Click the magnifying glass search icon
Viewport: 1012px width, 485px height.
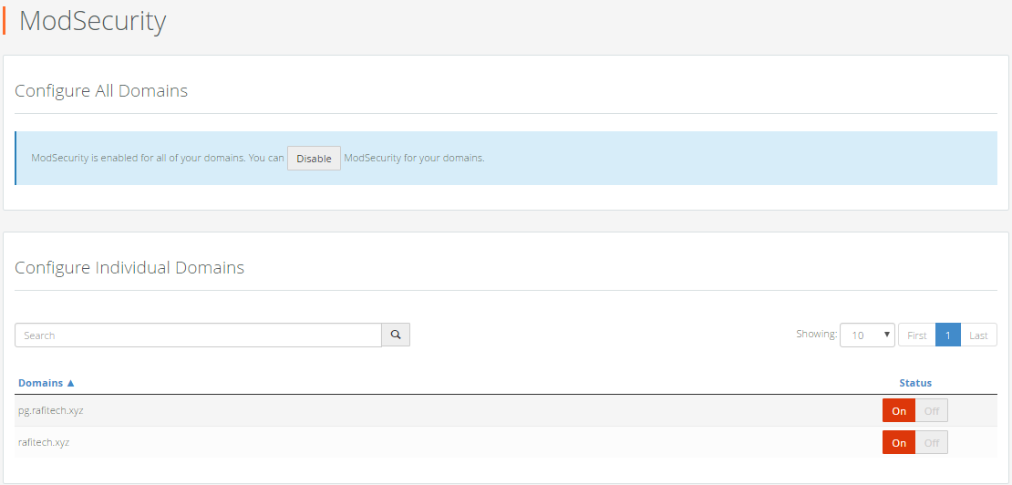pyautogui.click(x=396, y=335)
